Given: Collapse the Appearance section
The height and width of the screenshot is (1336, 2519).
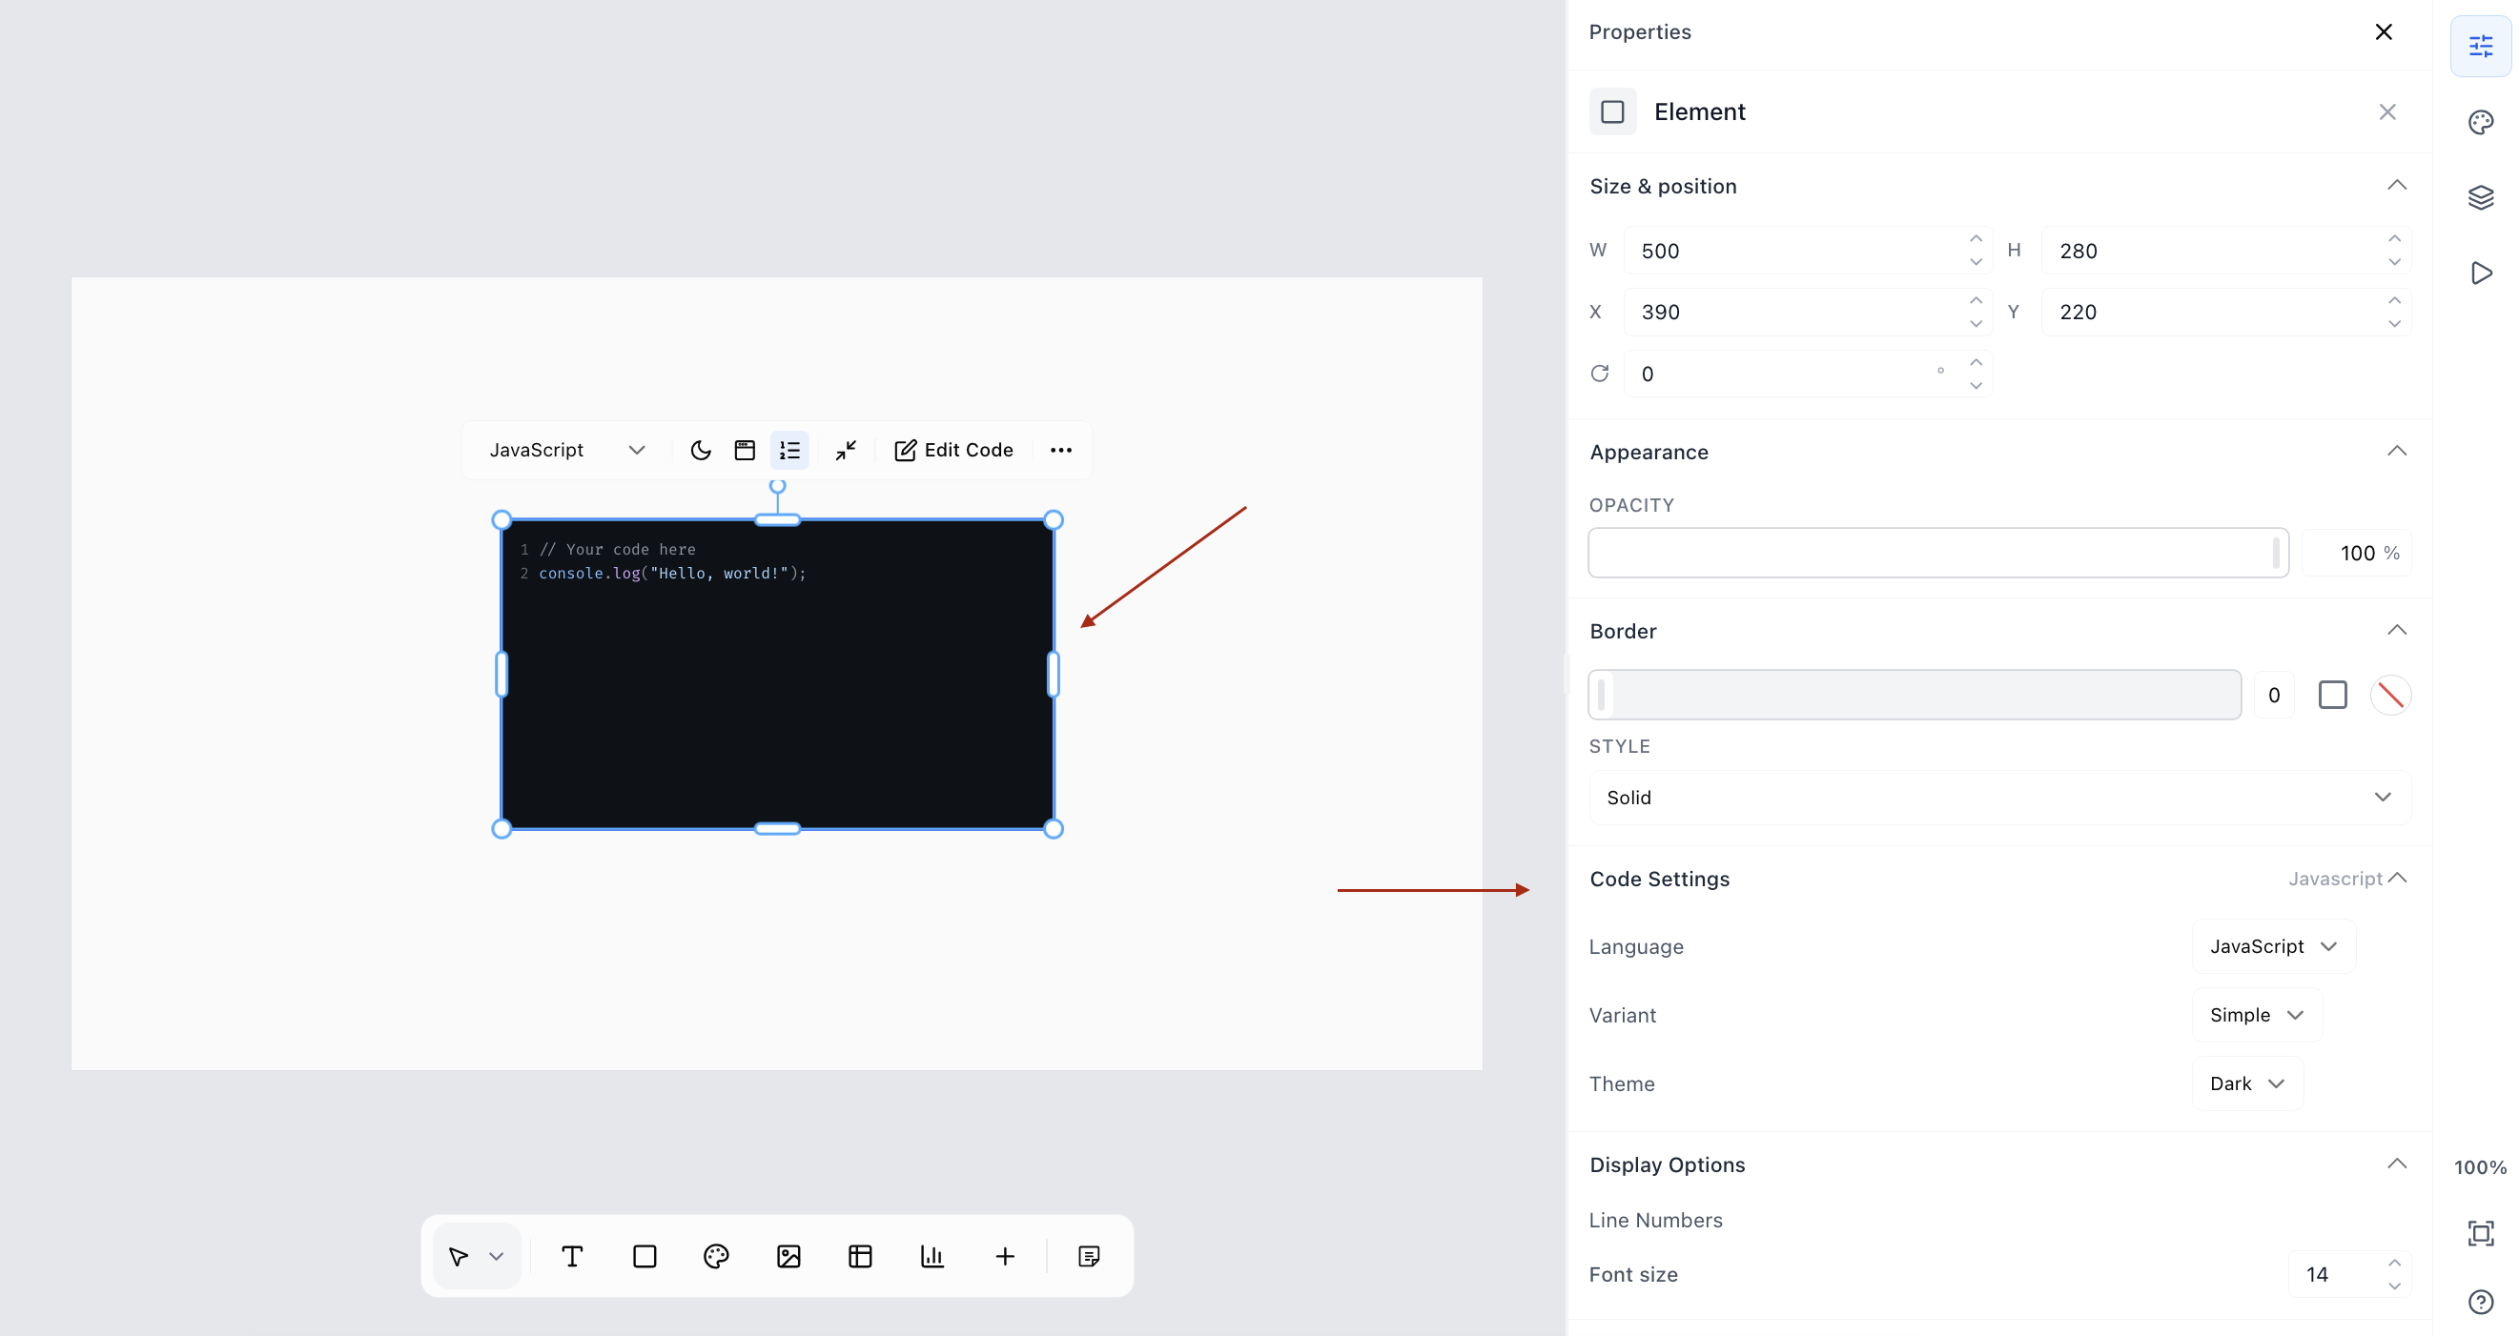Looking at the screenshot, I should pyautogui.click(x=2397, y=451).
